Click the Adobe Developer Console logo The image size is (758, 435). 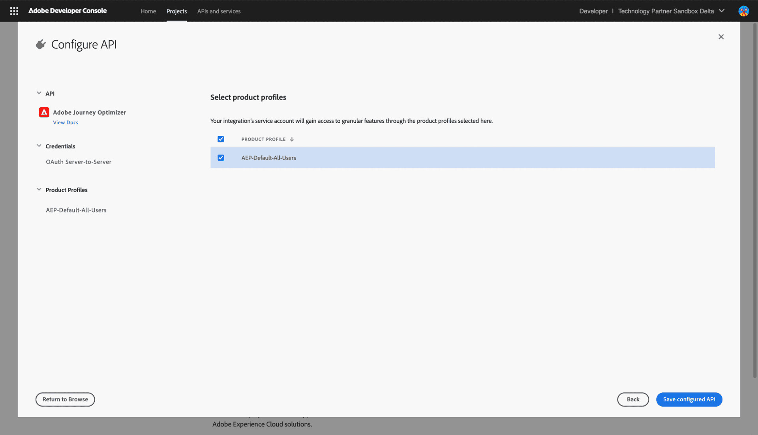click(x=67, y=11)
